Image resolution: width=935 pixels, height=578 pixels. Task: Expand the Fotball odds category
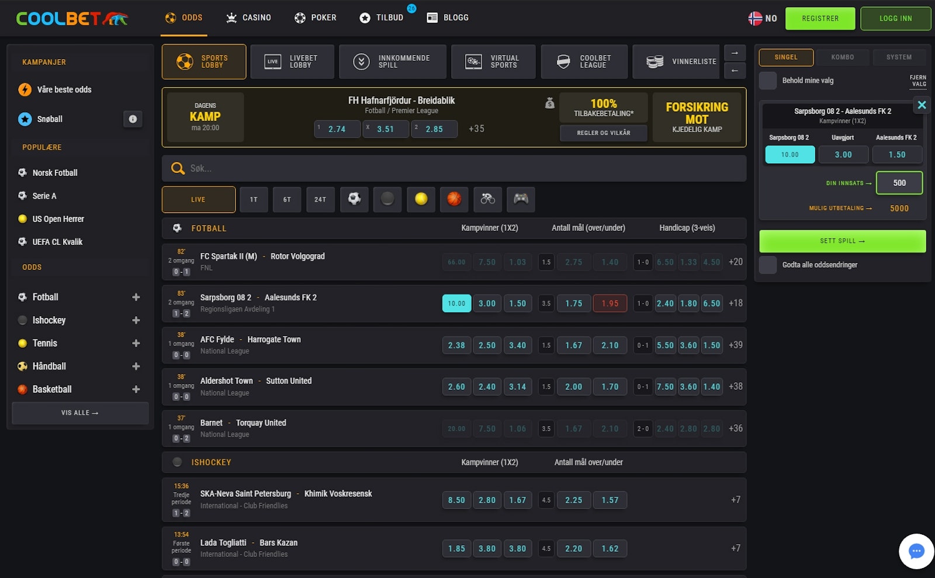(x=136, y=297)
